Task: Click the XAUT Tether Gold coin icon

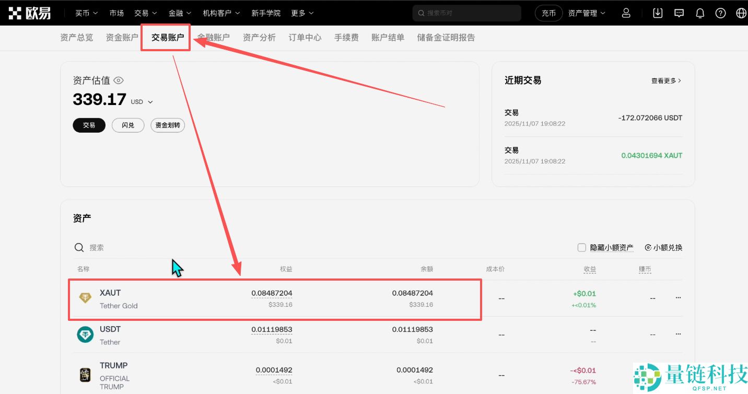Action: coord(85,298)
